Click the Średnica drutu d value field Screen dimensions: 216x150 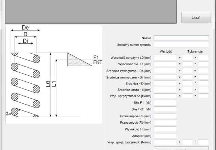point(165,90)
